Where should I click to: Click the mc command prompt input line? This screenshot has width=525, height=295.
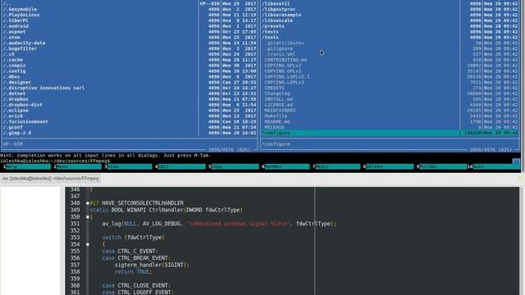coord(256,161)
